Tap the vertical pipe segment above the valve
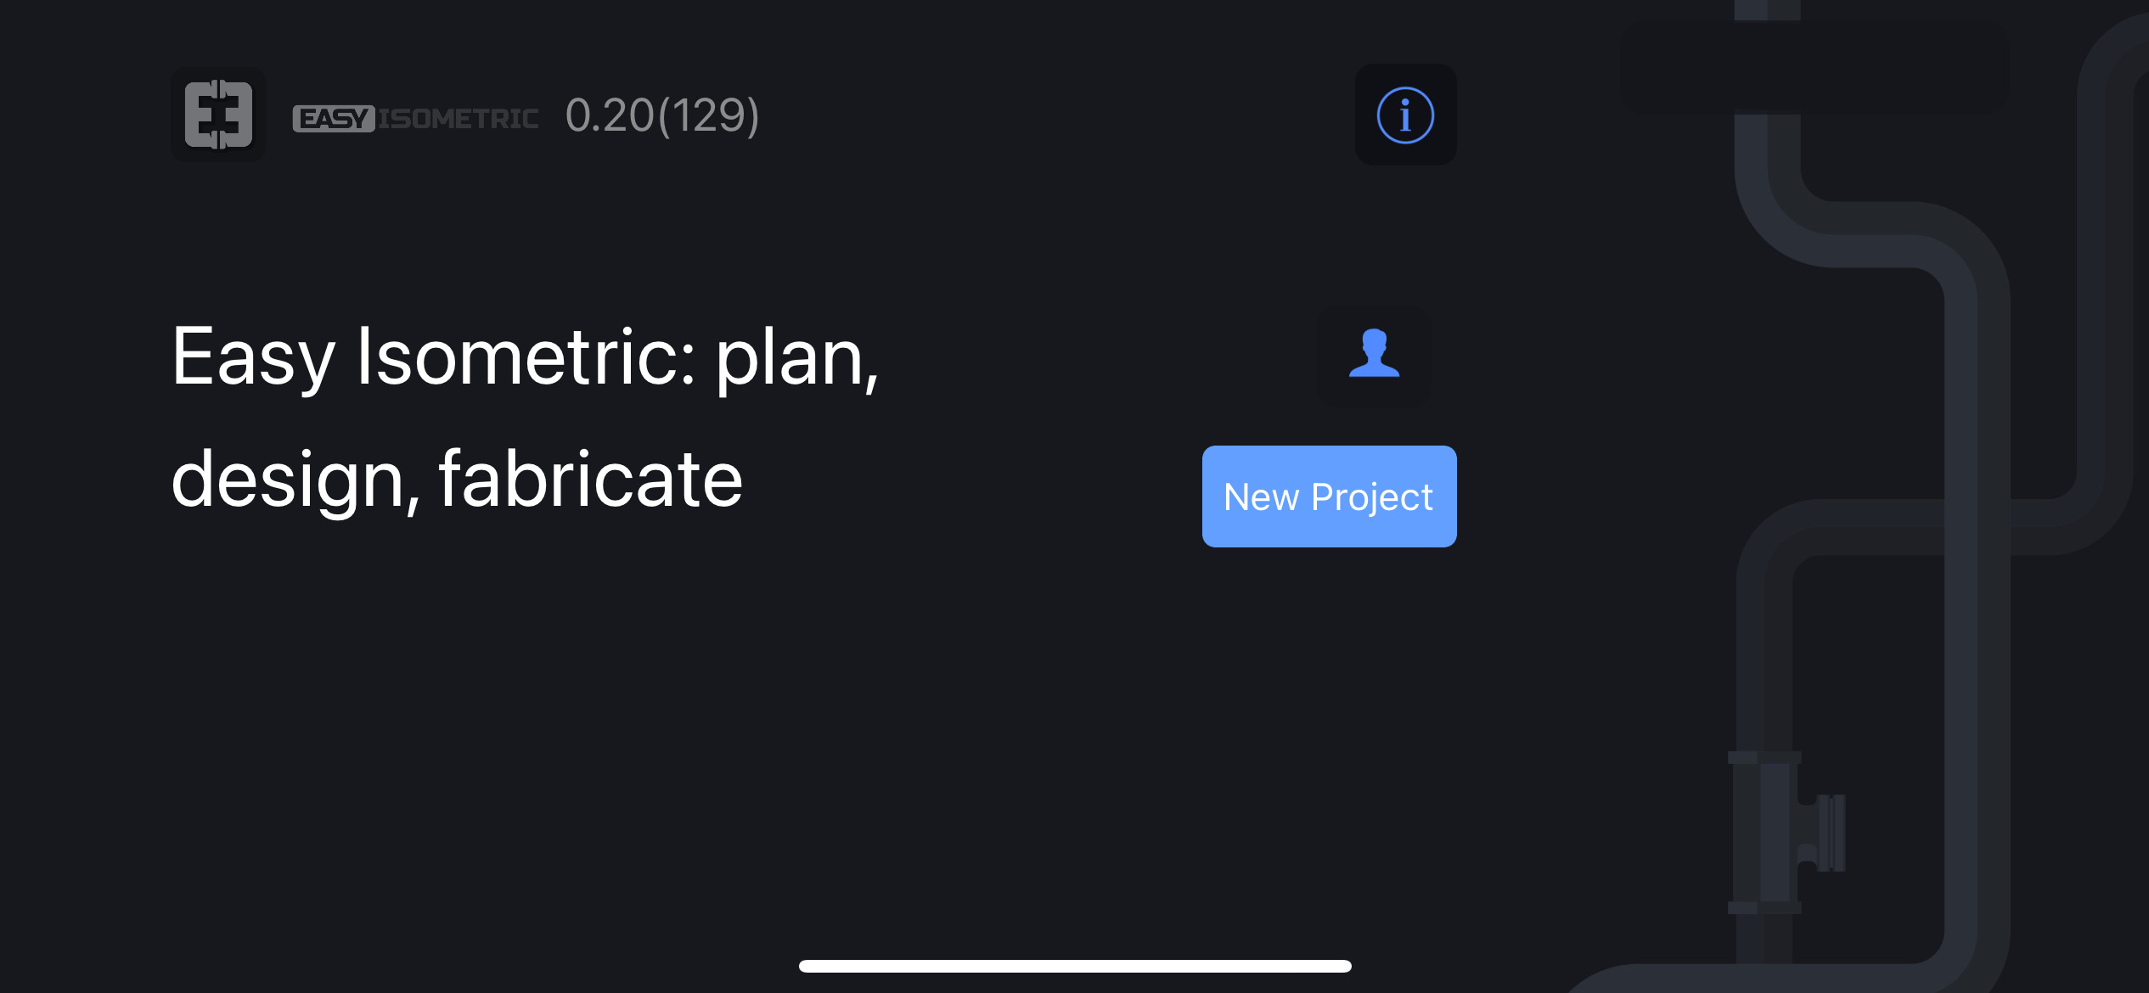This screenshot has height=993, width=2149. (x=1764, y=654)
